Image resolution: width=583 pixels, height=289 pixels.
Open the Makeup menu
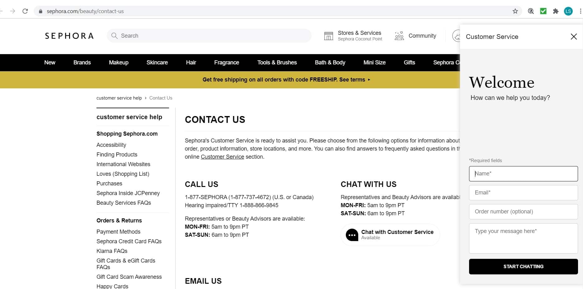pyautogui.click(x=119, y=63)
